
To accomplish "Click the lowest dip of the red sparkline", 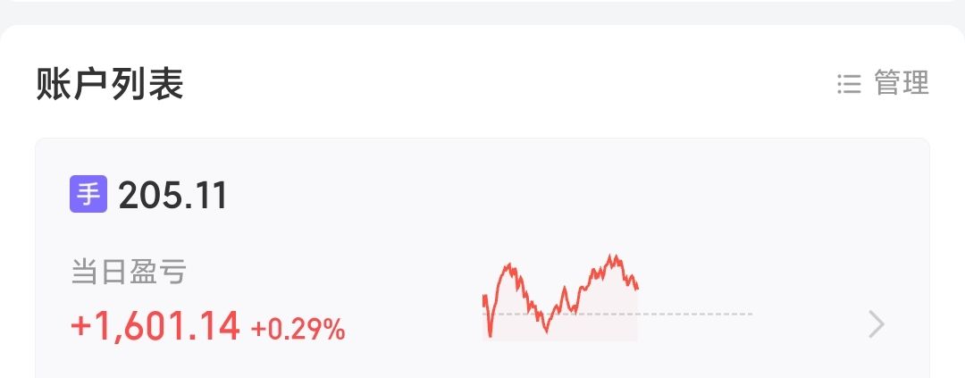I will pyautogui.click(x=490, y=336).
